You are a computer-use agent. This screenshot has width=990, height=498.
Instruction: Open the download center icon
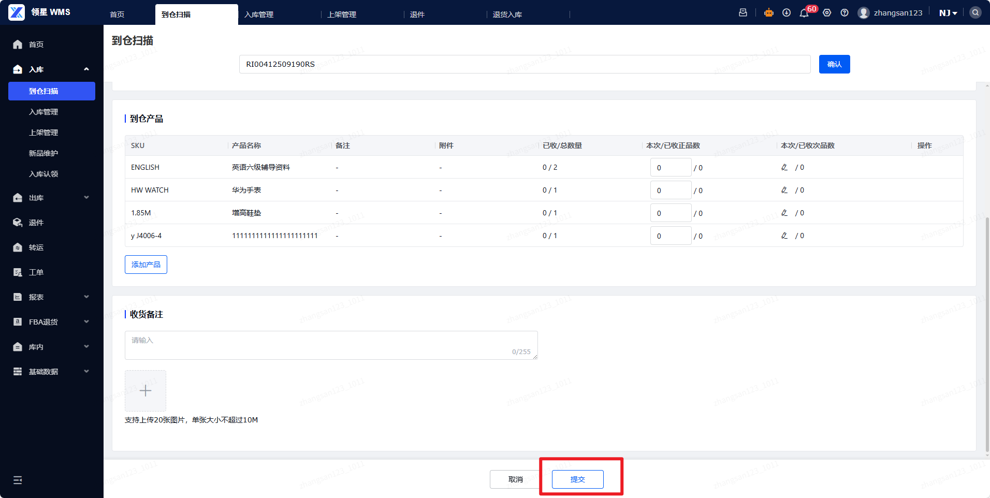click(787, 13)
